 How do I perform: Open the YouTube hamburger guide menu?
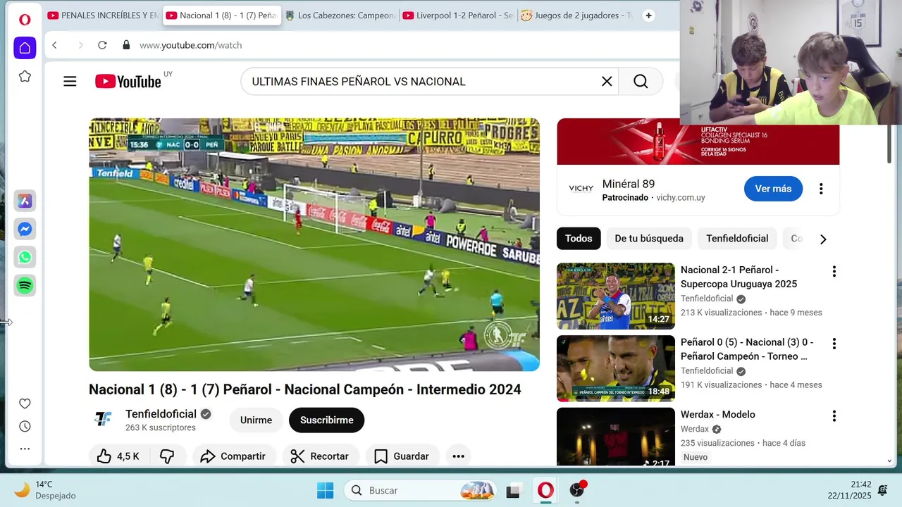[x=70, y=81]
